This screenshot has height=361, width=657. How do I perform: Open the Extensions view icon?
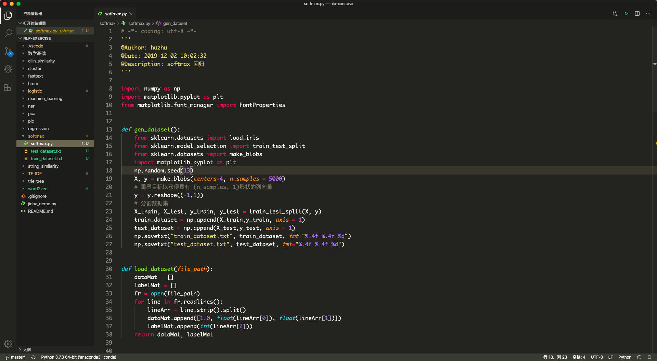(x=8, y=87)
